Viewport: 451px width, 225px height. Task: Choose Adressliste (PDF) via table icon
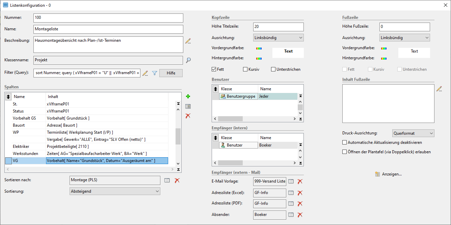[291, 204]
